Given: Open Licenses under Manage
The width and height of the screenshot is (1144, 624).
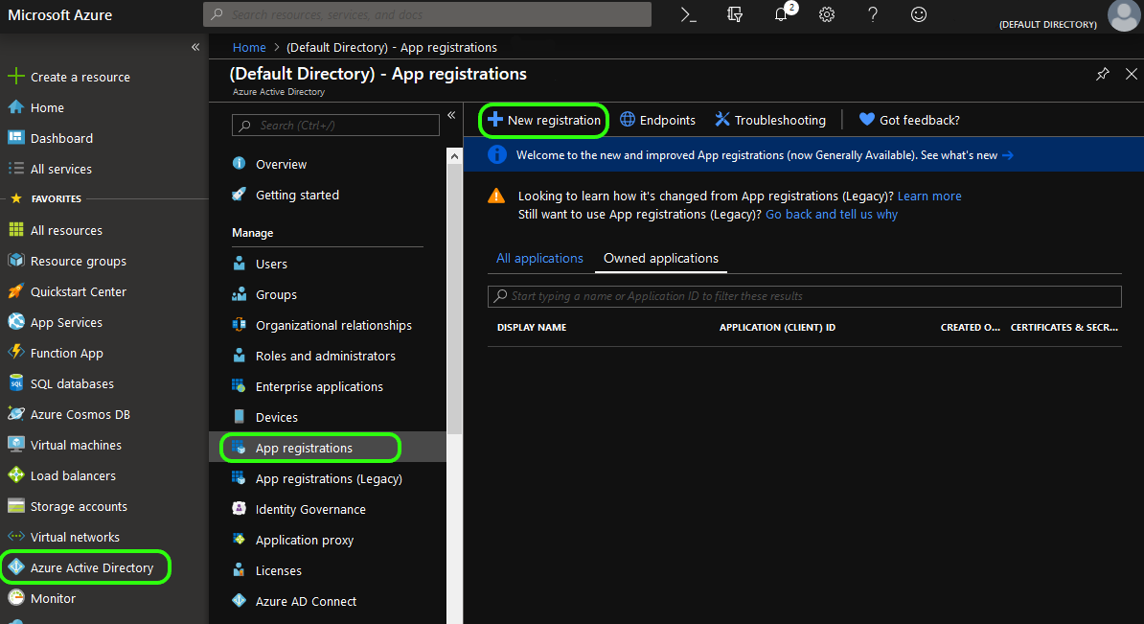Looking at the screenshot, I should pyautogui.click(x=266, y=570).
